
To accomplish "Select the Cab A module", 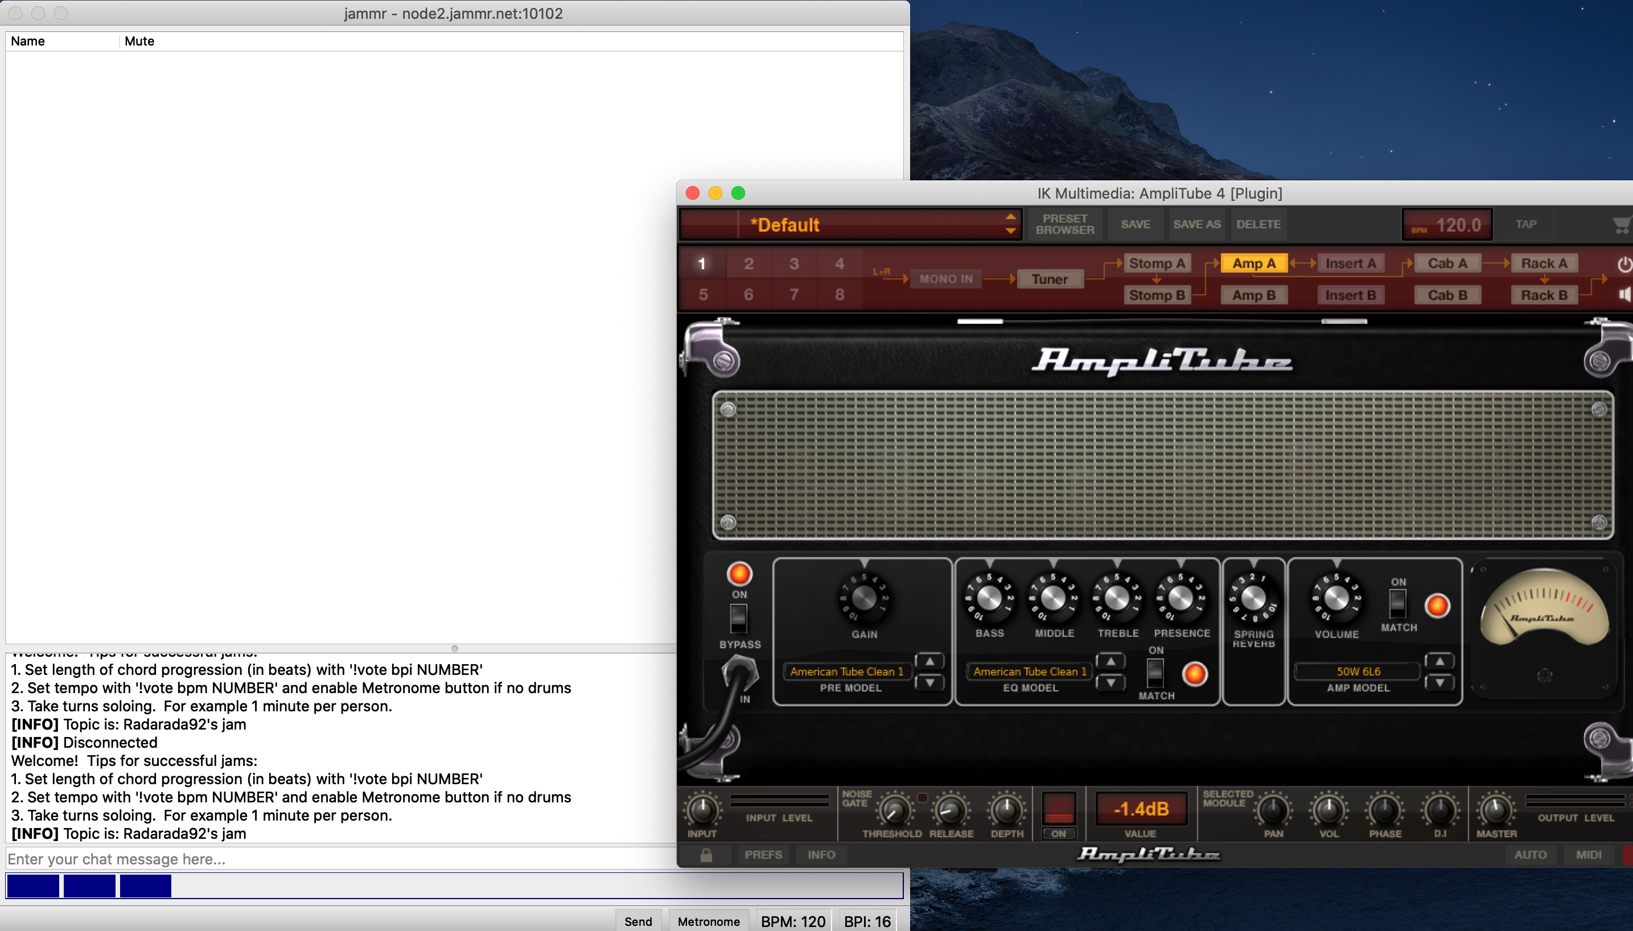I will 1447,263.
